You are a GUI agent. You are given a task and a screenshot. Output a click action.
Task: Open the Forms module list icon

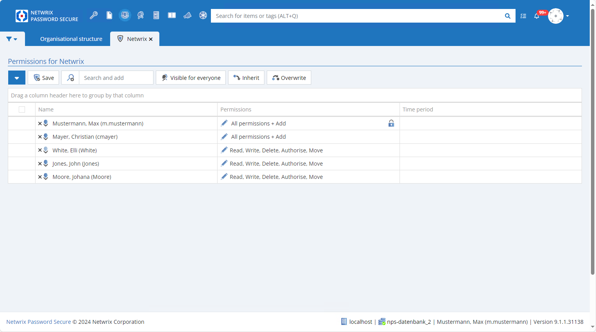(x=156, y=16)
